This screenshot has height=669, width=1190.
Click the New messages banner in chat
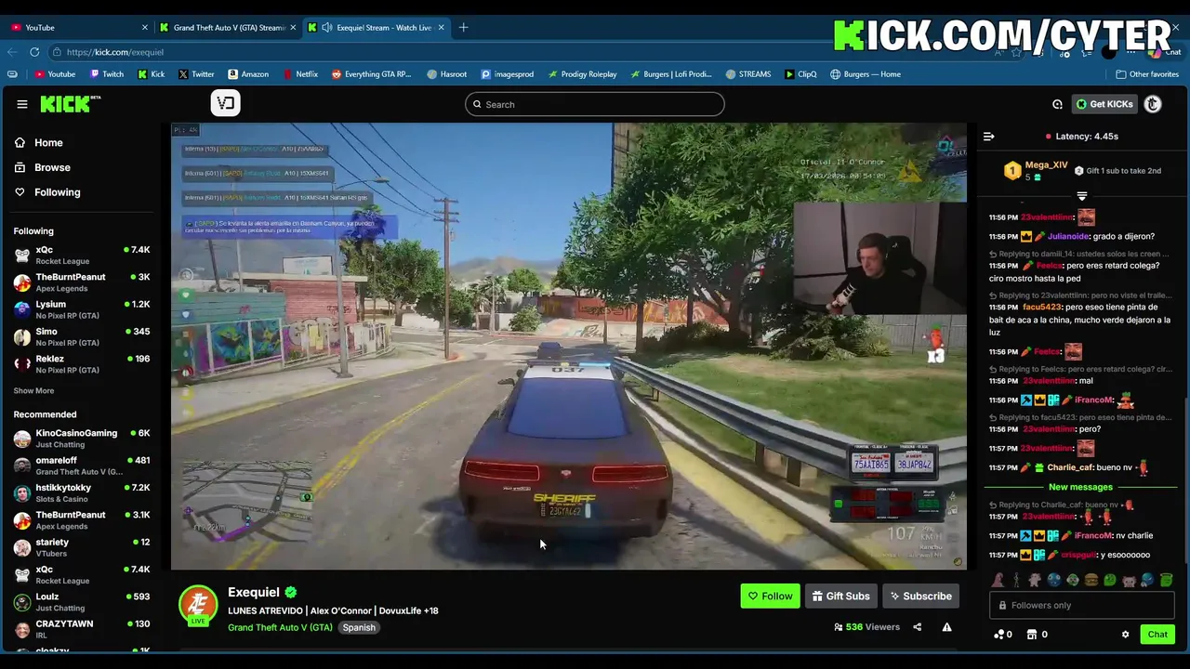tap(1080, 487)
